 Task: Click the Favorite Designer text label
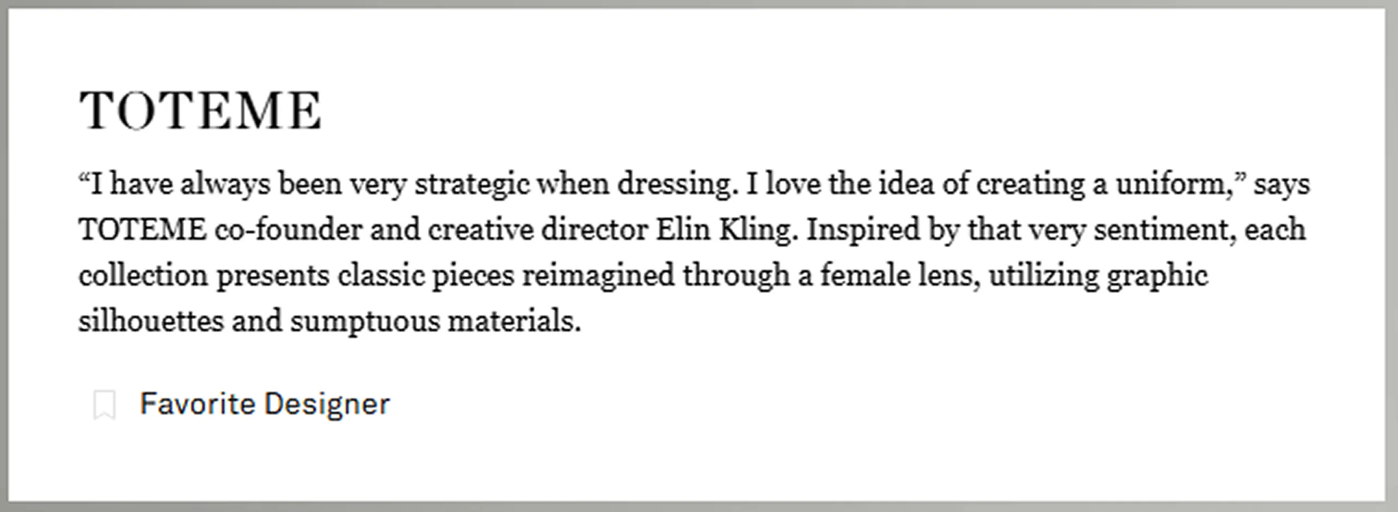[265, 404]
